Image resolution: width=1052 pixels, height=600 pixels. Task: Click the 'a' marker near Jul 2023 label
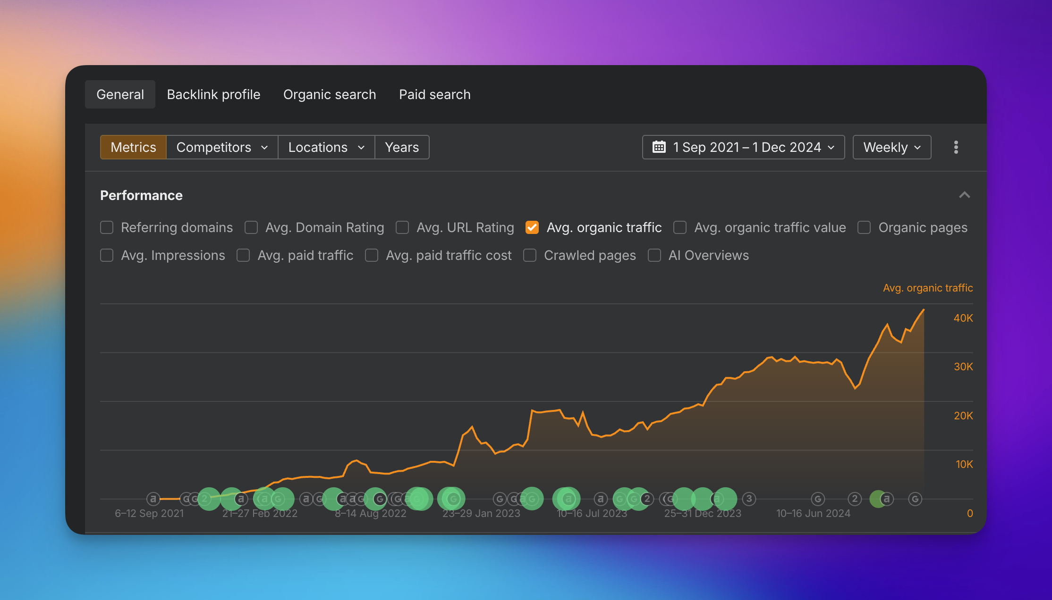click(x=601, y=499)
